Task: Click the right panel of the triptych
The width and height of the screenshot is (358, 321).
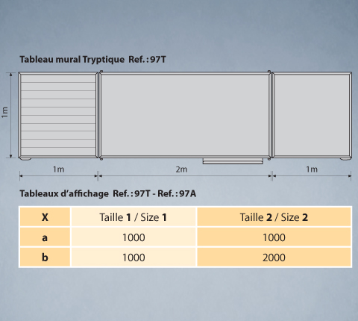Action: tap(312, 115)
